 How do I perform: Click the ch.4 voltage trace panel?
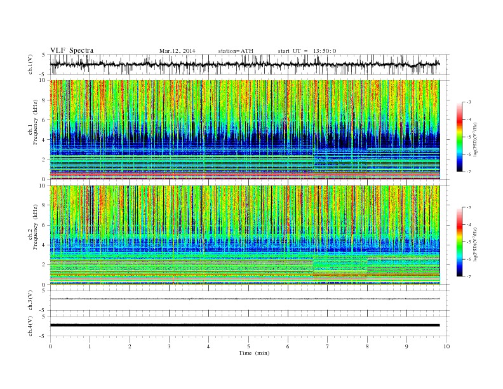coord(250,326)
